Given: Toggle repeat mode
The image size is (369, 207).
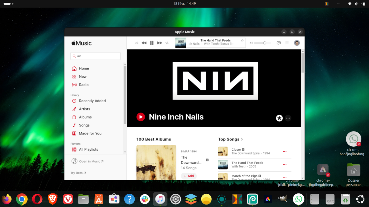Looking at the screenshot, I should (167, 43).
